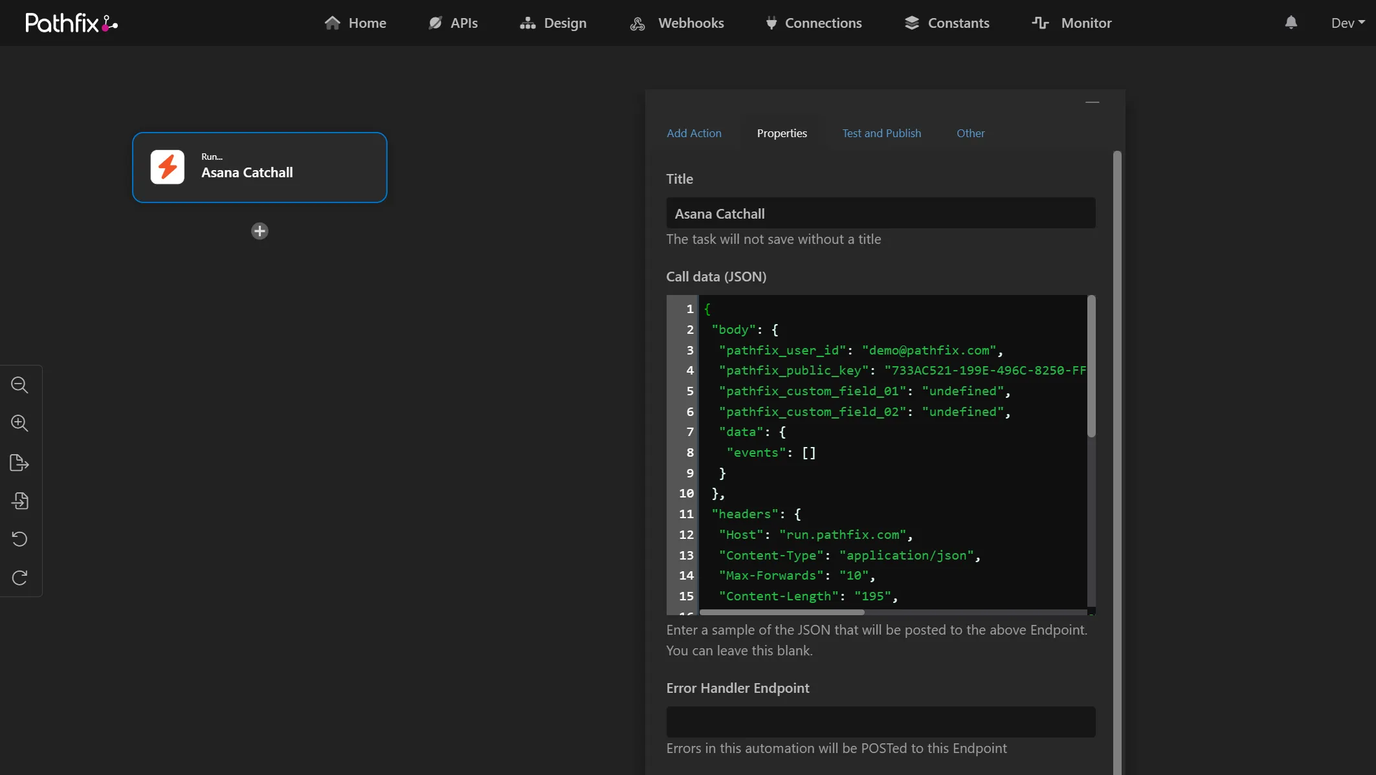
Task: Click the "Content-Length" line in editor
Action: 808,596
